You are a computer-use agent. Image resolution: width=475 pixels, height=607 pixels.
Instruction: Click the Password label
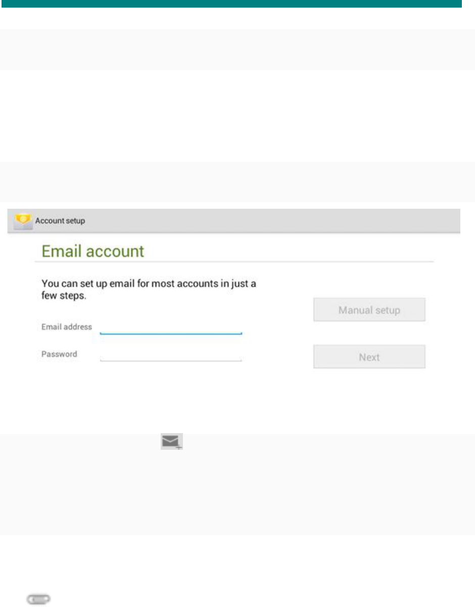click(x=59, y=354)
